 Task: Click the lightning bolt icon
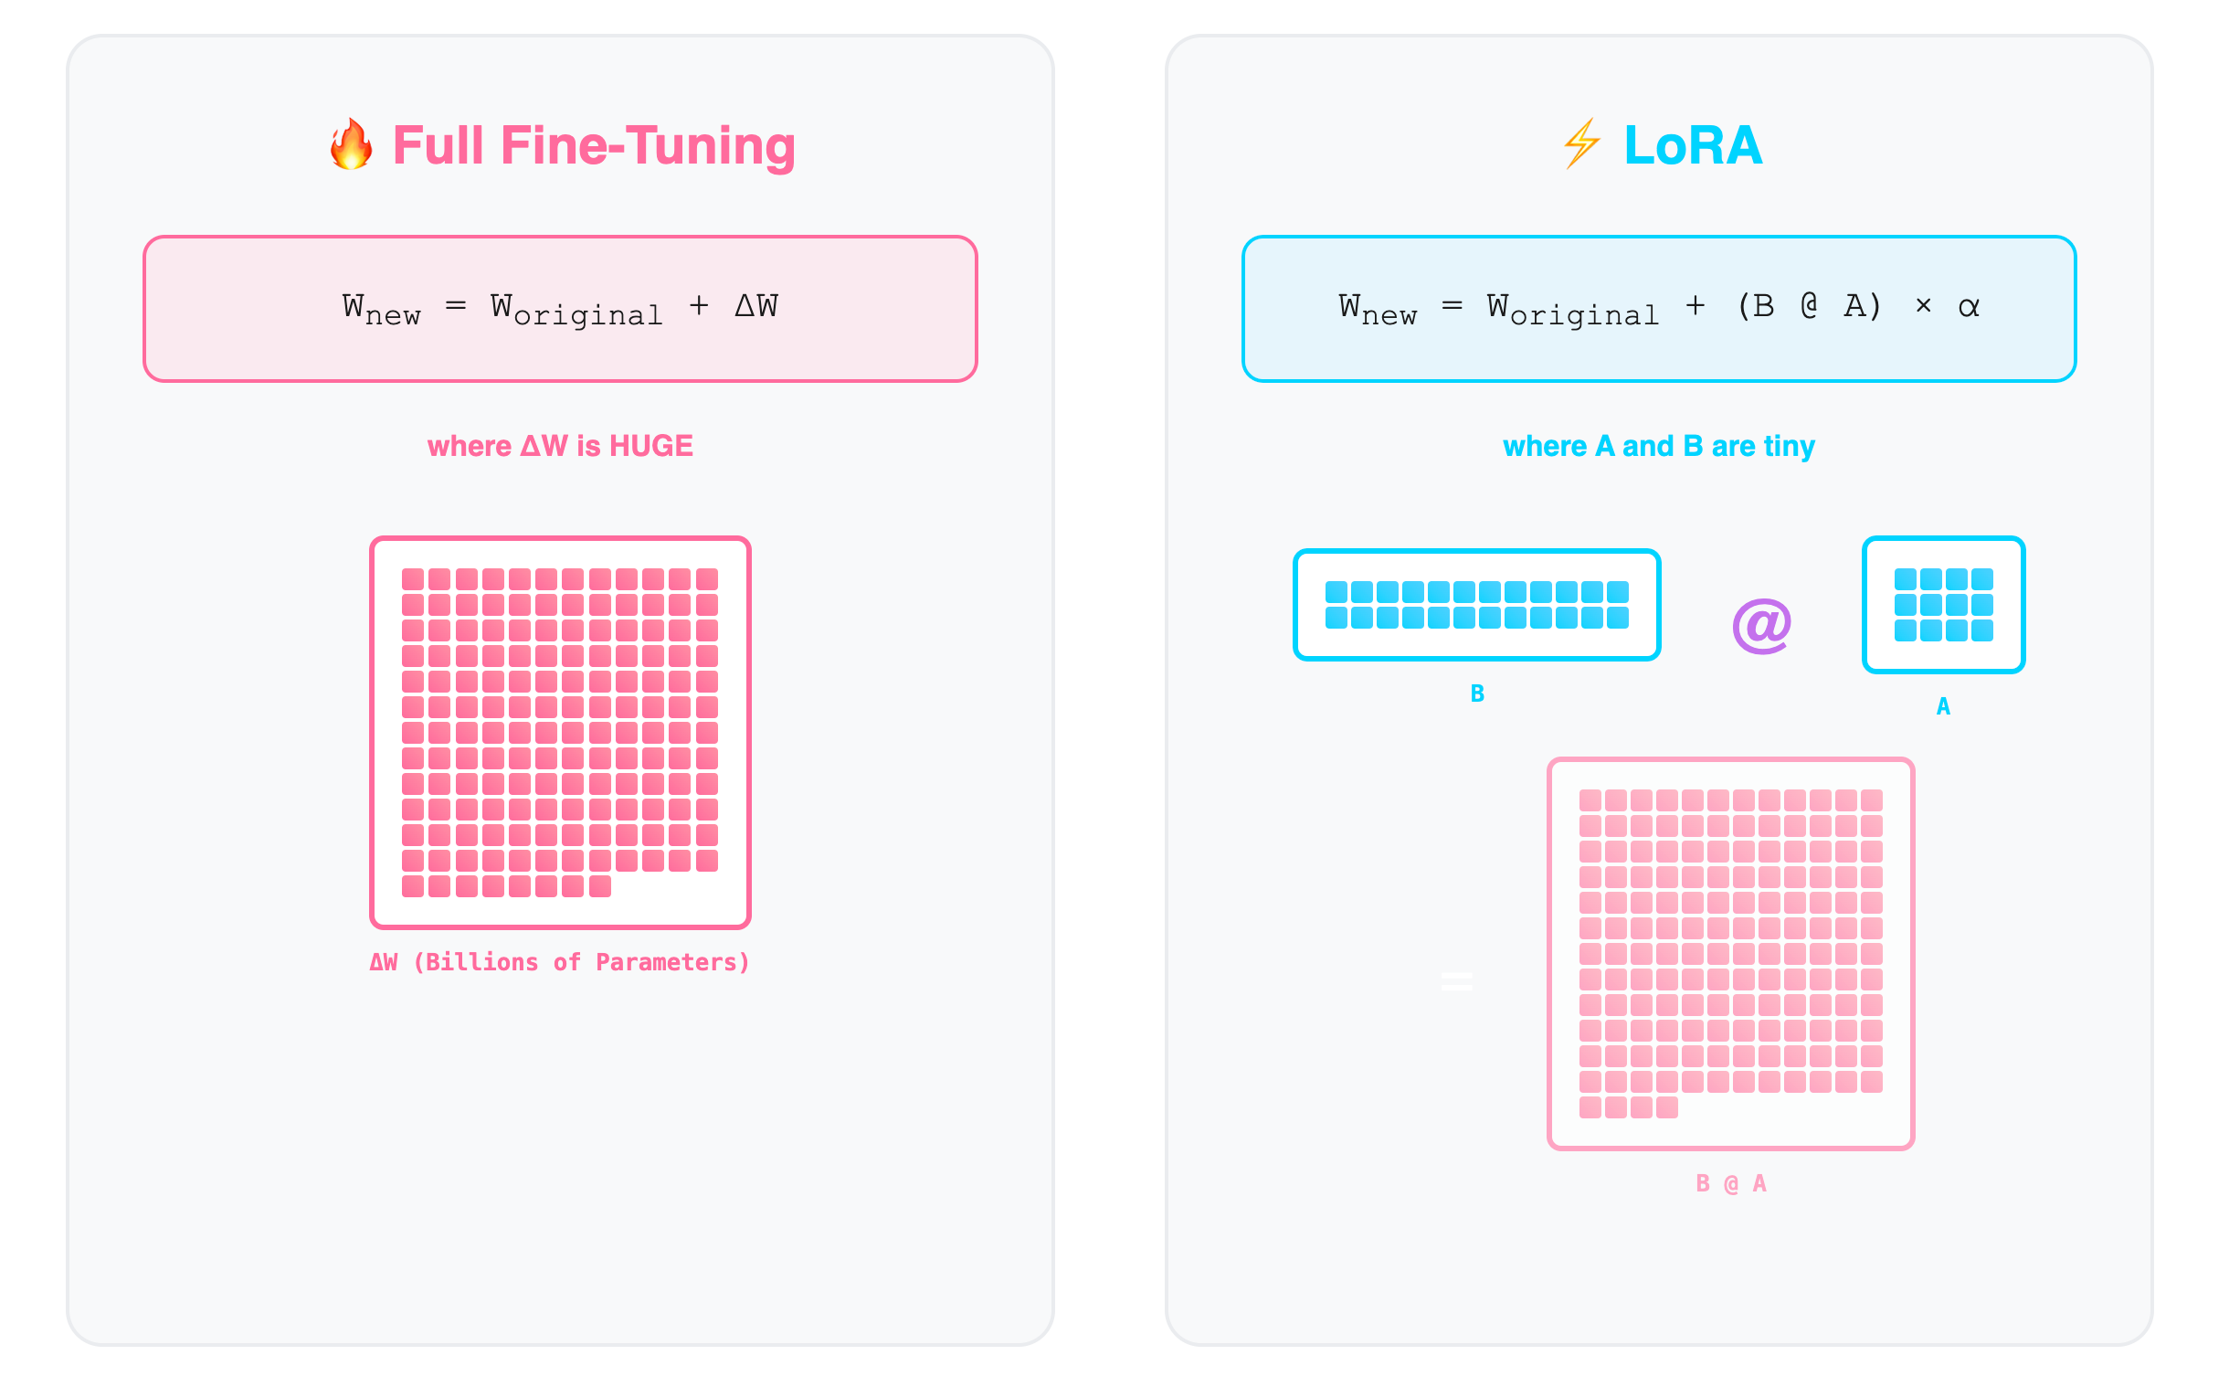(x=1582, y=144)
